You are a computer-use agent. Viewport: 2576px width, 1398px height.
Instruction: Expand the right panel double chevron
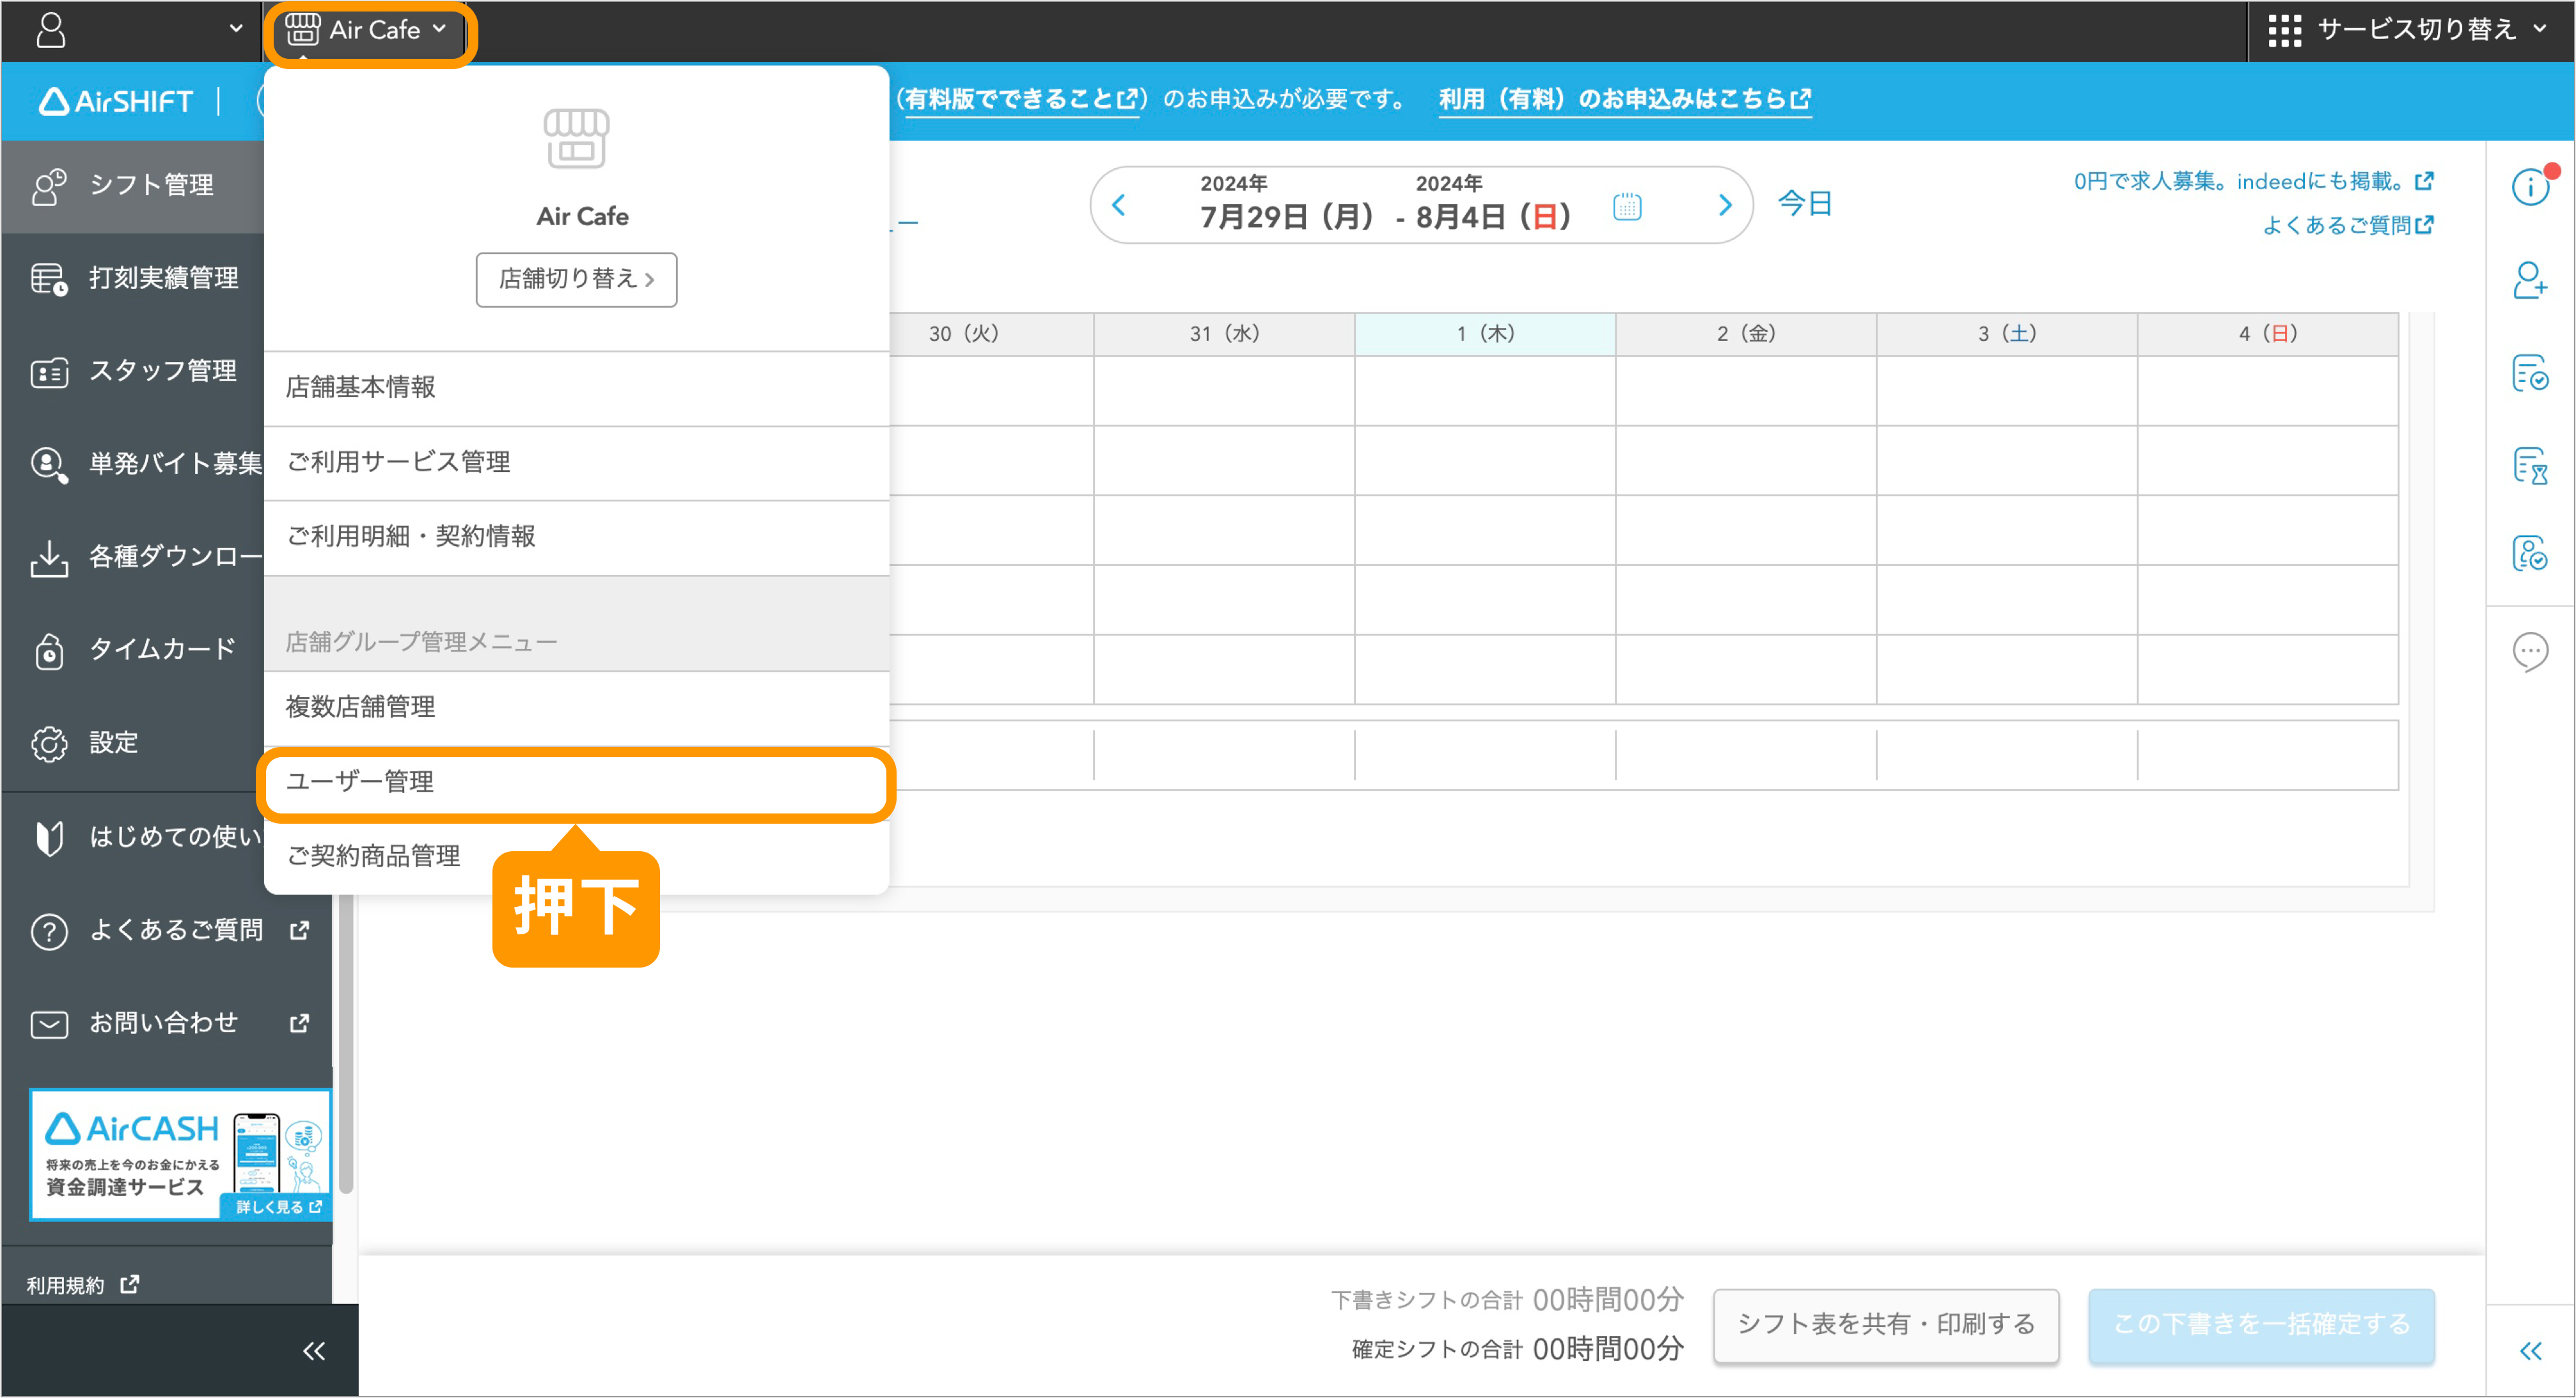click(x=2531, y=1352)
